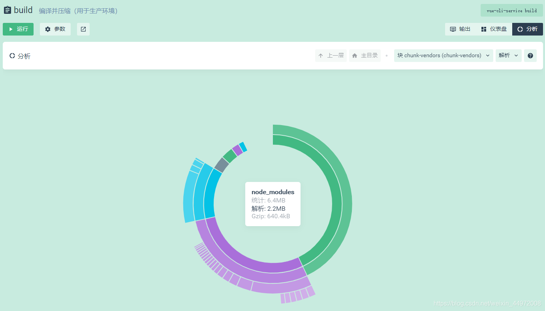
Task: Return to 主目录 home directory
Action: (x=365, y=56)
